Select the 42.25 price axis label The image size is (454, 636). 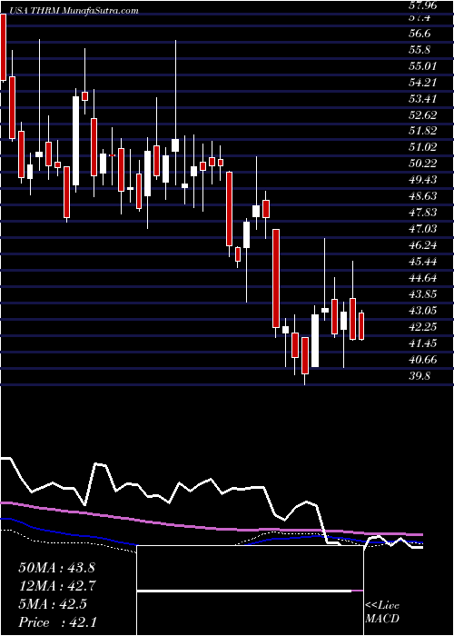(424, 326)
